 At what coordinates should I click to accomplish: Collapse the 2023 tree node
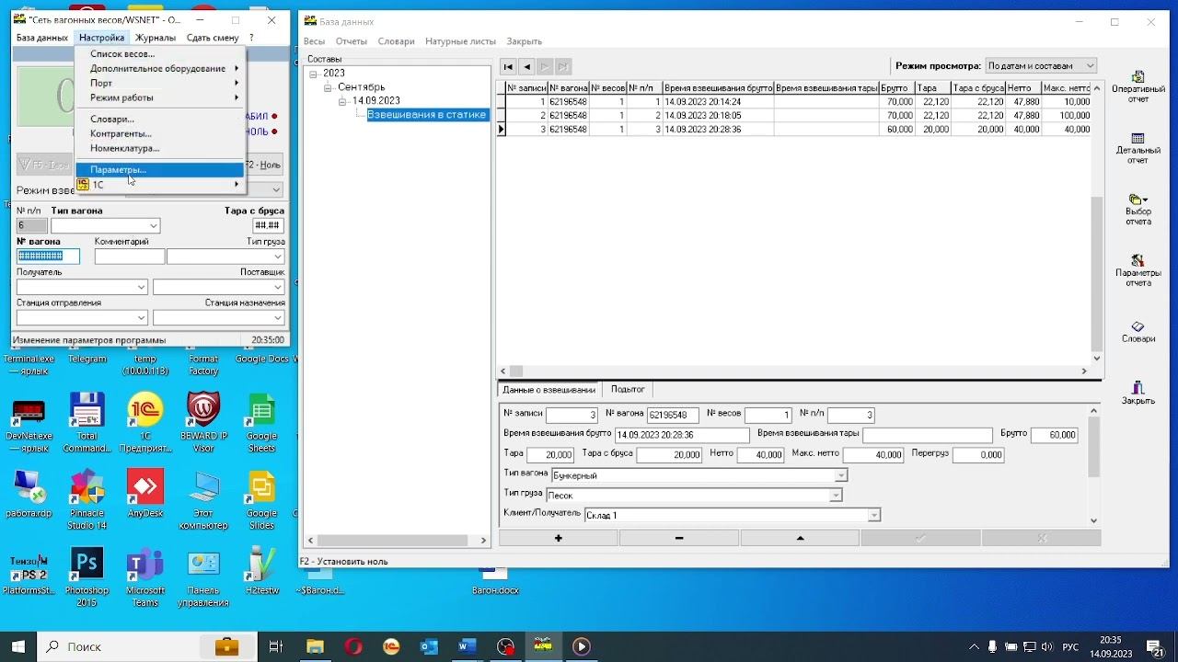coord(314,74)
